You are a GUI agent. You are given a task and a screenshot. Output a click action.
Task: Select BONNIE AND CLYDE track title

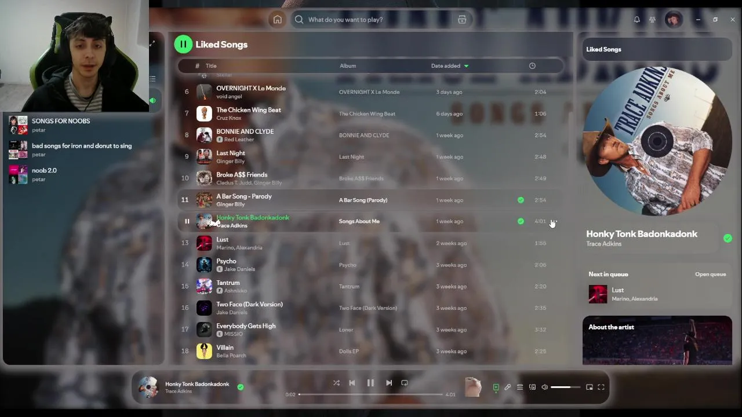point(245,131)
